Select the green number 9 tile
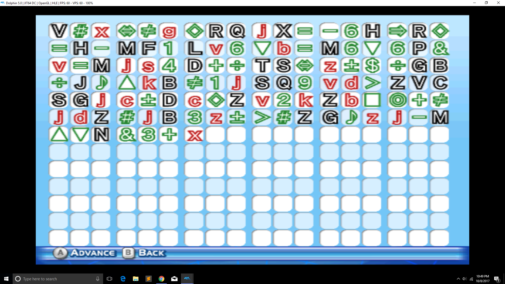 [x=305, y=83]
